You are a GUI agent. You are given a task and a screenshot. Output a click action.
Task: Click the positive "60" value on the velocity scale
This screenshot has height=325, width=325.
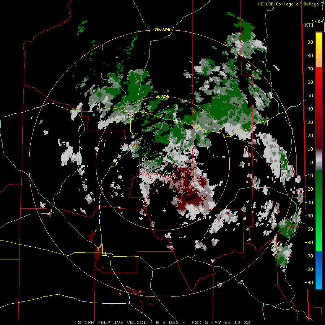tap(310, 82)
